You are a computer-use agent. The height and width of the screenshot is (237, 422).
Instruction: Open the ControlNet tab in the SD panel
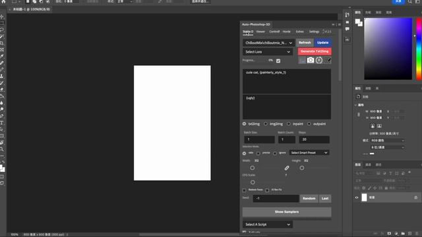coord(274,32)
